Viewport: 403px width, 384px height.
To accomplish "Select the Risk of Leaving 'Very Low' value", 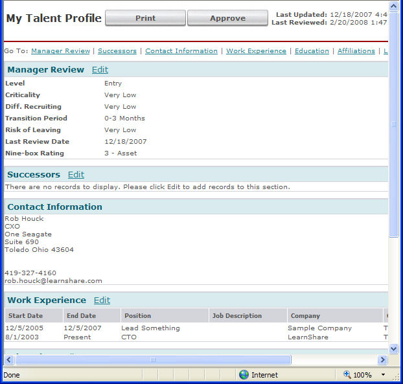I will [121, 130].
